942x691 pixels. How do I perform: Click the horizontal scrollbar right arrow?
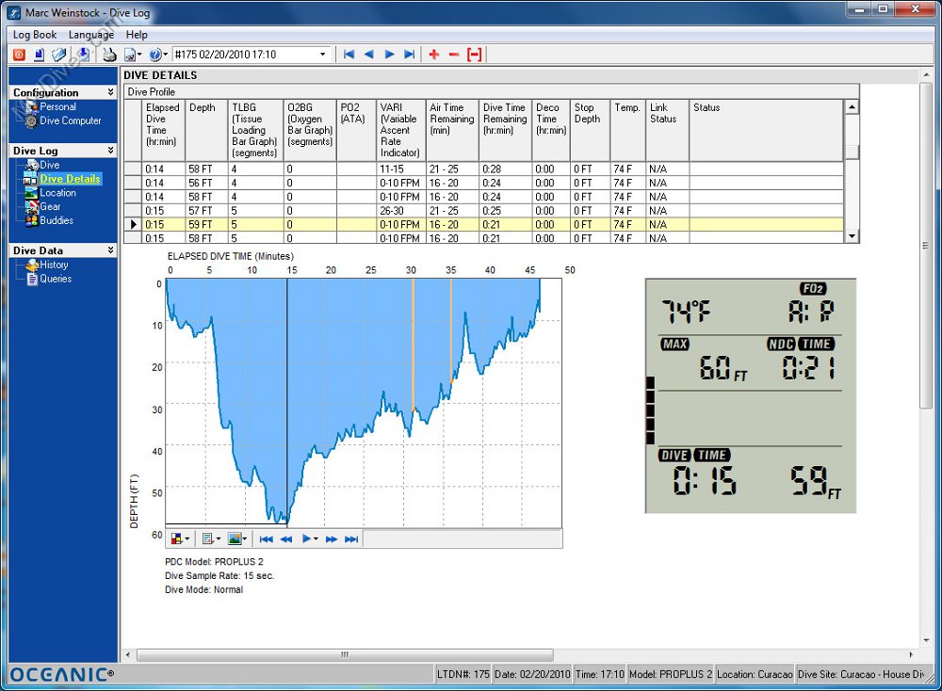pyautogui.click(x=911, y=654)
